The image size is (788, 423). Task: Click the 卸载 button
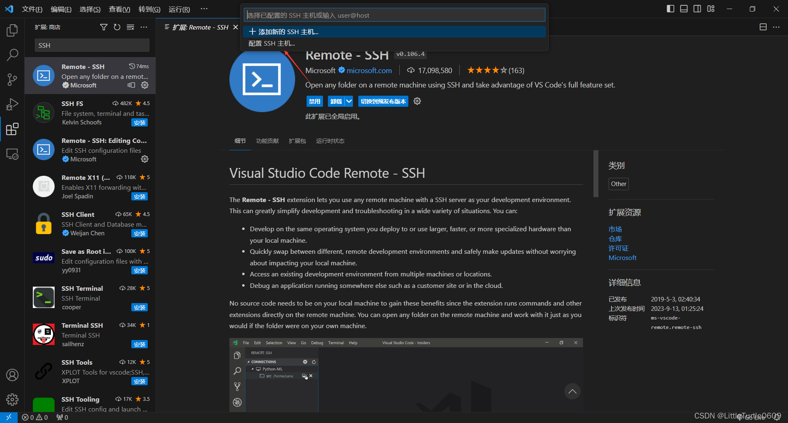click(336, 101)
